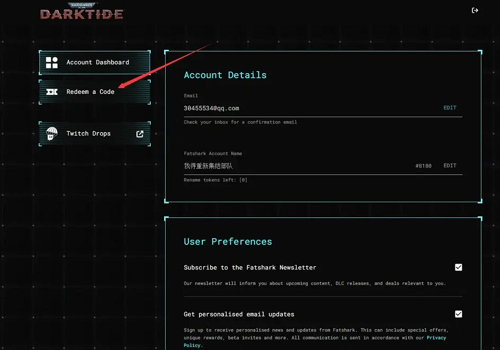Open the Twitch Drops menu label
Screen dimensions: 500x350
click(x=89, y=134)
